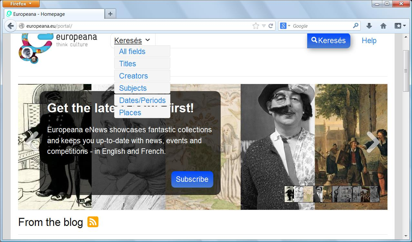Switch to the Europeana - Homepage tab
412x242 pixels.
pyautogui.click(x=54, y=14)
